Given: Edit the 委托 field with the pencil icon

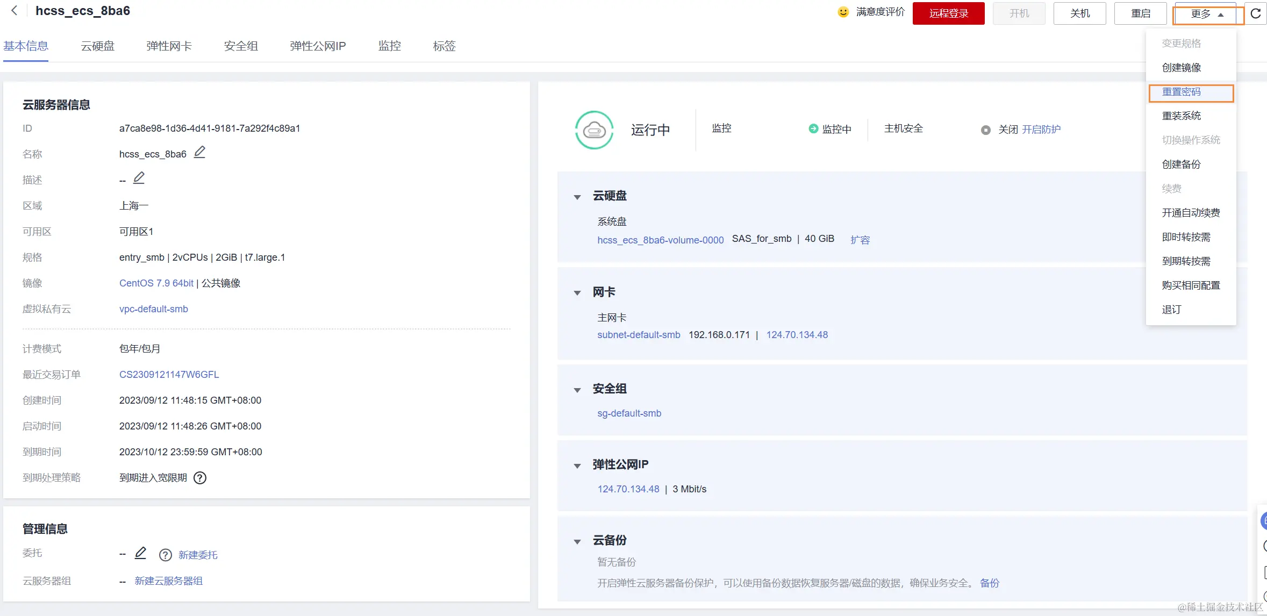Looking at the screenshot, I should point(140,553).
